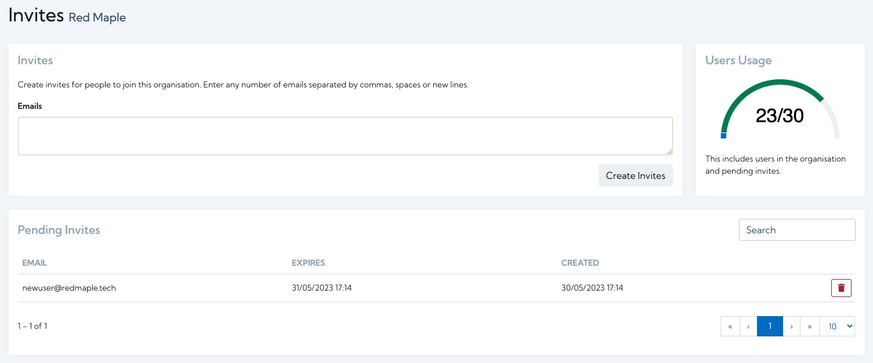Click the Pending Invites heading
The height and width of the screenshot is (363, 873).
59,230
